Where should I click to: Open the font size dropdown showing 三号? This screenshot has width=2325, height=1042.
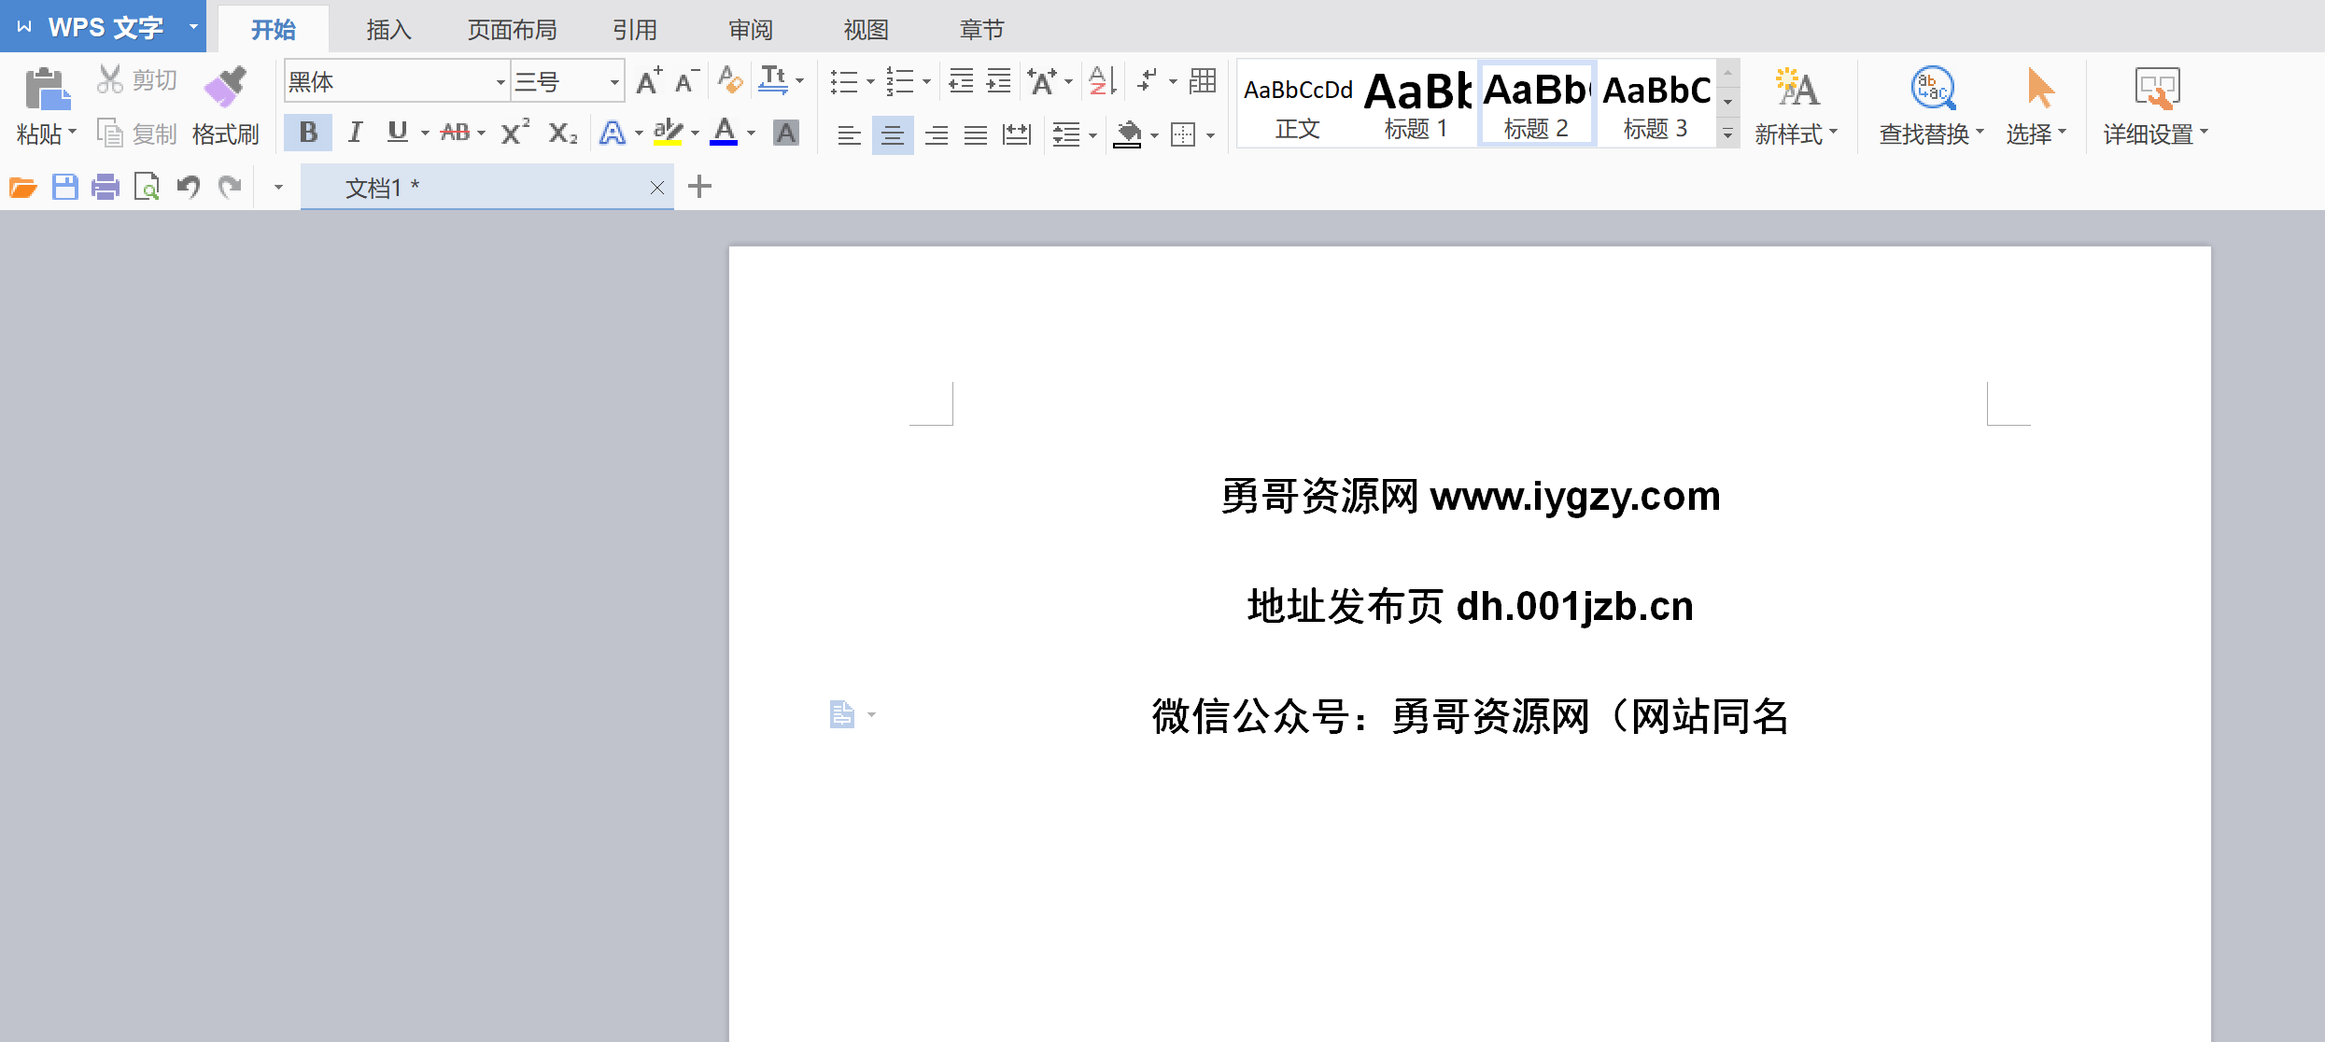click(614, 82)
